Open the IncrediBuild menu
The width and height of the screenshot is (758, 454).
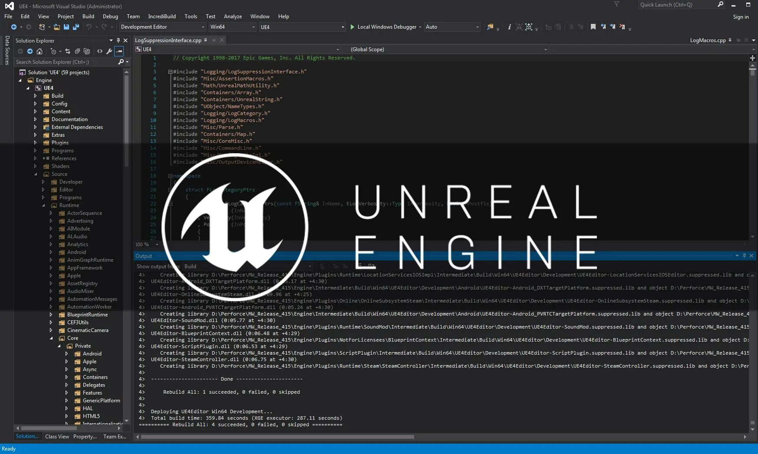coord(162,16)
